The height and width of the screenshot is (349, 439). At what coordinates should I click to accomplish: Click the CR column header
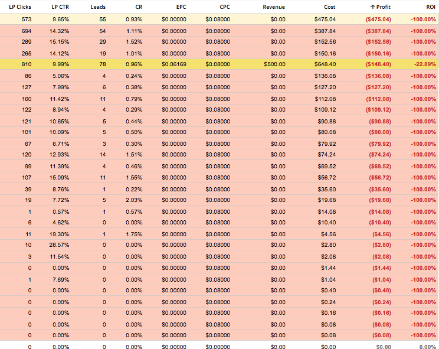[x=139, y=7]
